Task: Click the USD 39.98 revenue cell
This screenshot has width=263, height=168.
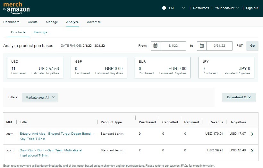Action: coord(215,150)
